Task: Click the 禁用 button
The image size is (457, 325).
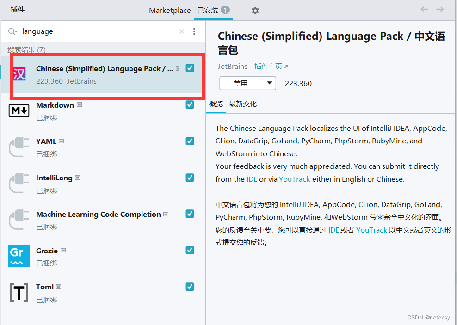Action: (x=241, y=83)
